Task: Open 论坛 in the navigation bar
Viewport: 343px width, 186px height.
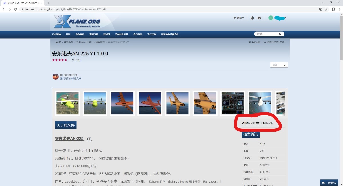Action: pos(68,34)
